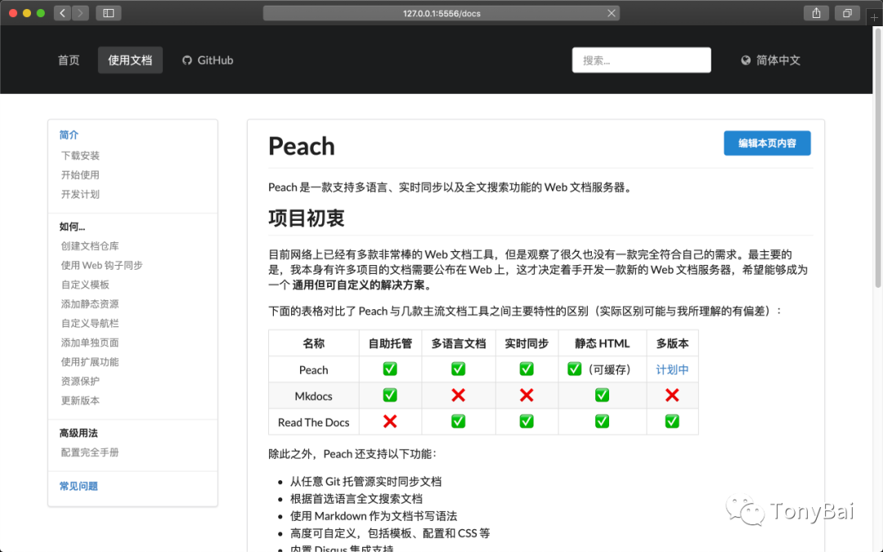This screenshot has height=552, width=883.
Task: Select 开始使用 in the sidebar
Action: pyautogui.click(x=80, y=174)
